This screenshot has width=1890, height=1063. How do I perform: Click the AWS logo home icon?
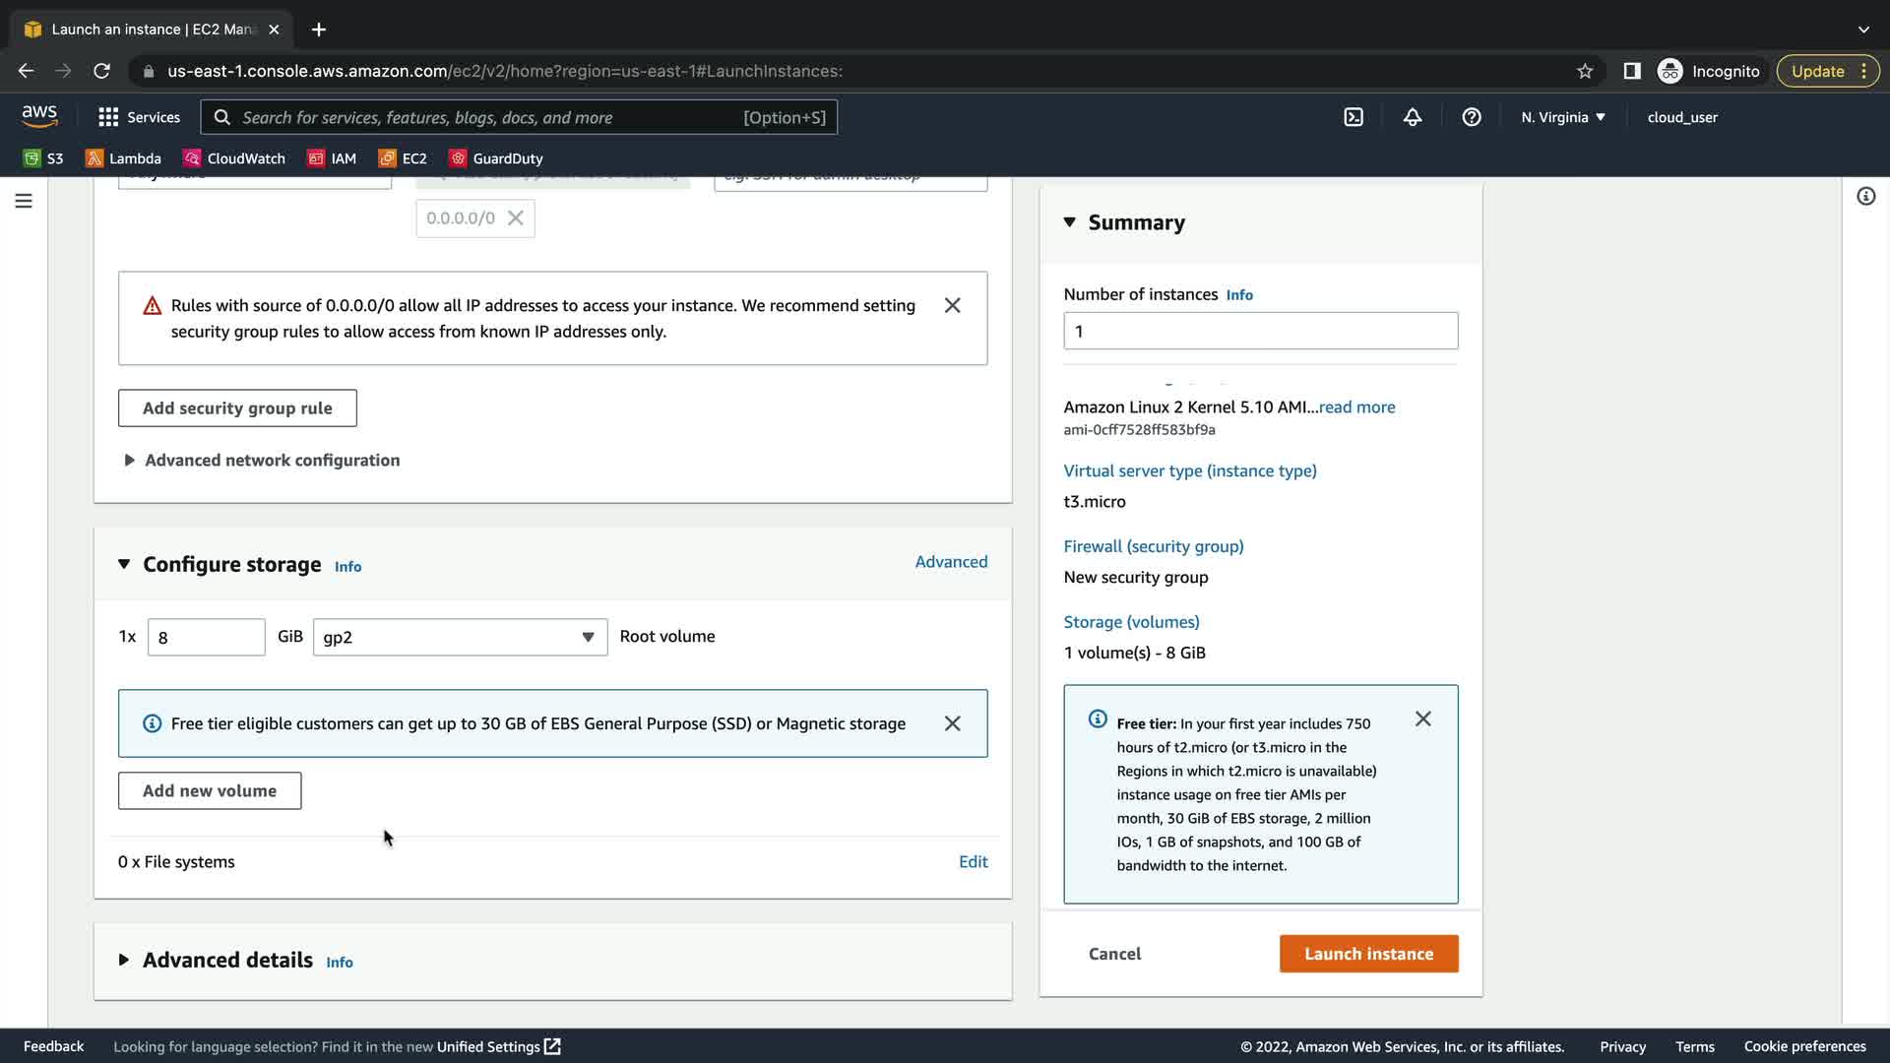[39, 116]
